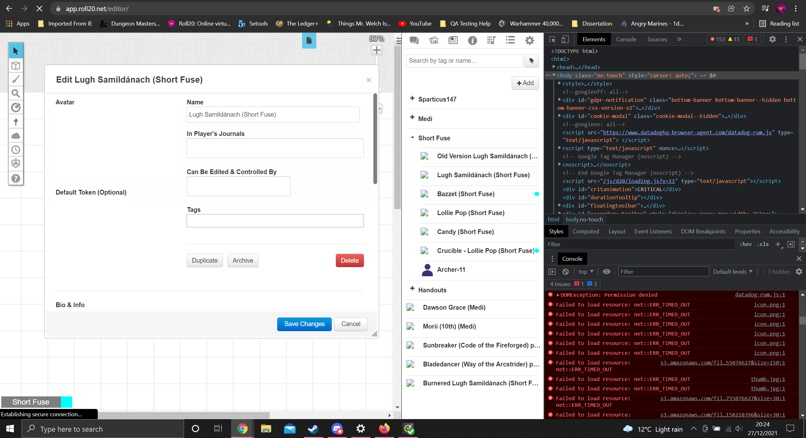Toggle :hov element state panel
This screenshot has height=438, width=806.
click(745, 244)
